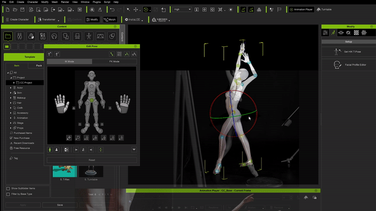Click the Save Project disk icon
This screenshot has height=211, width=376.
pyautogui.click(x=23, y=9)
